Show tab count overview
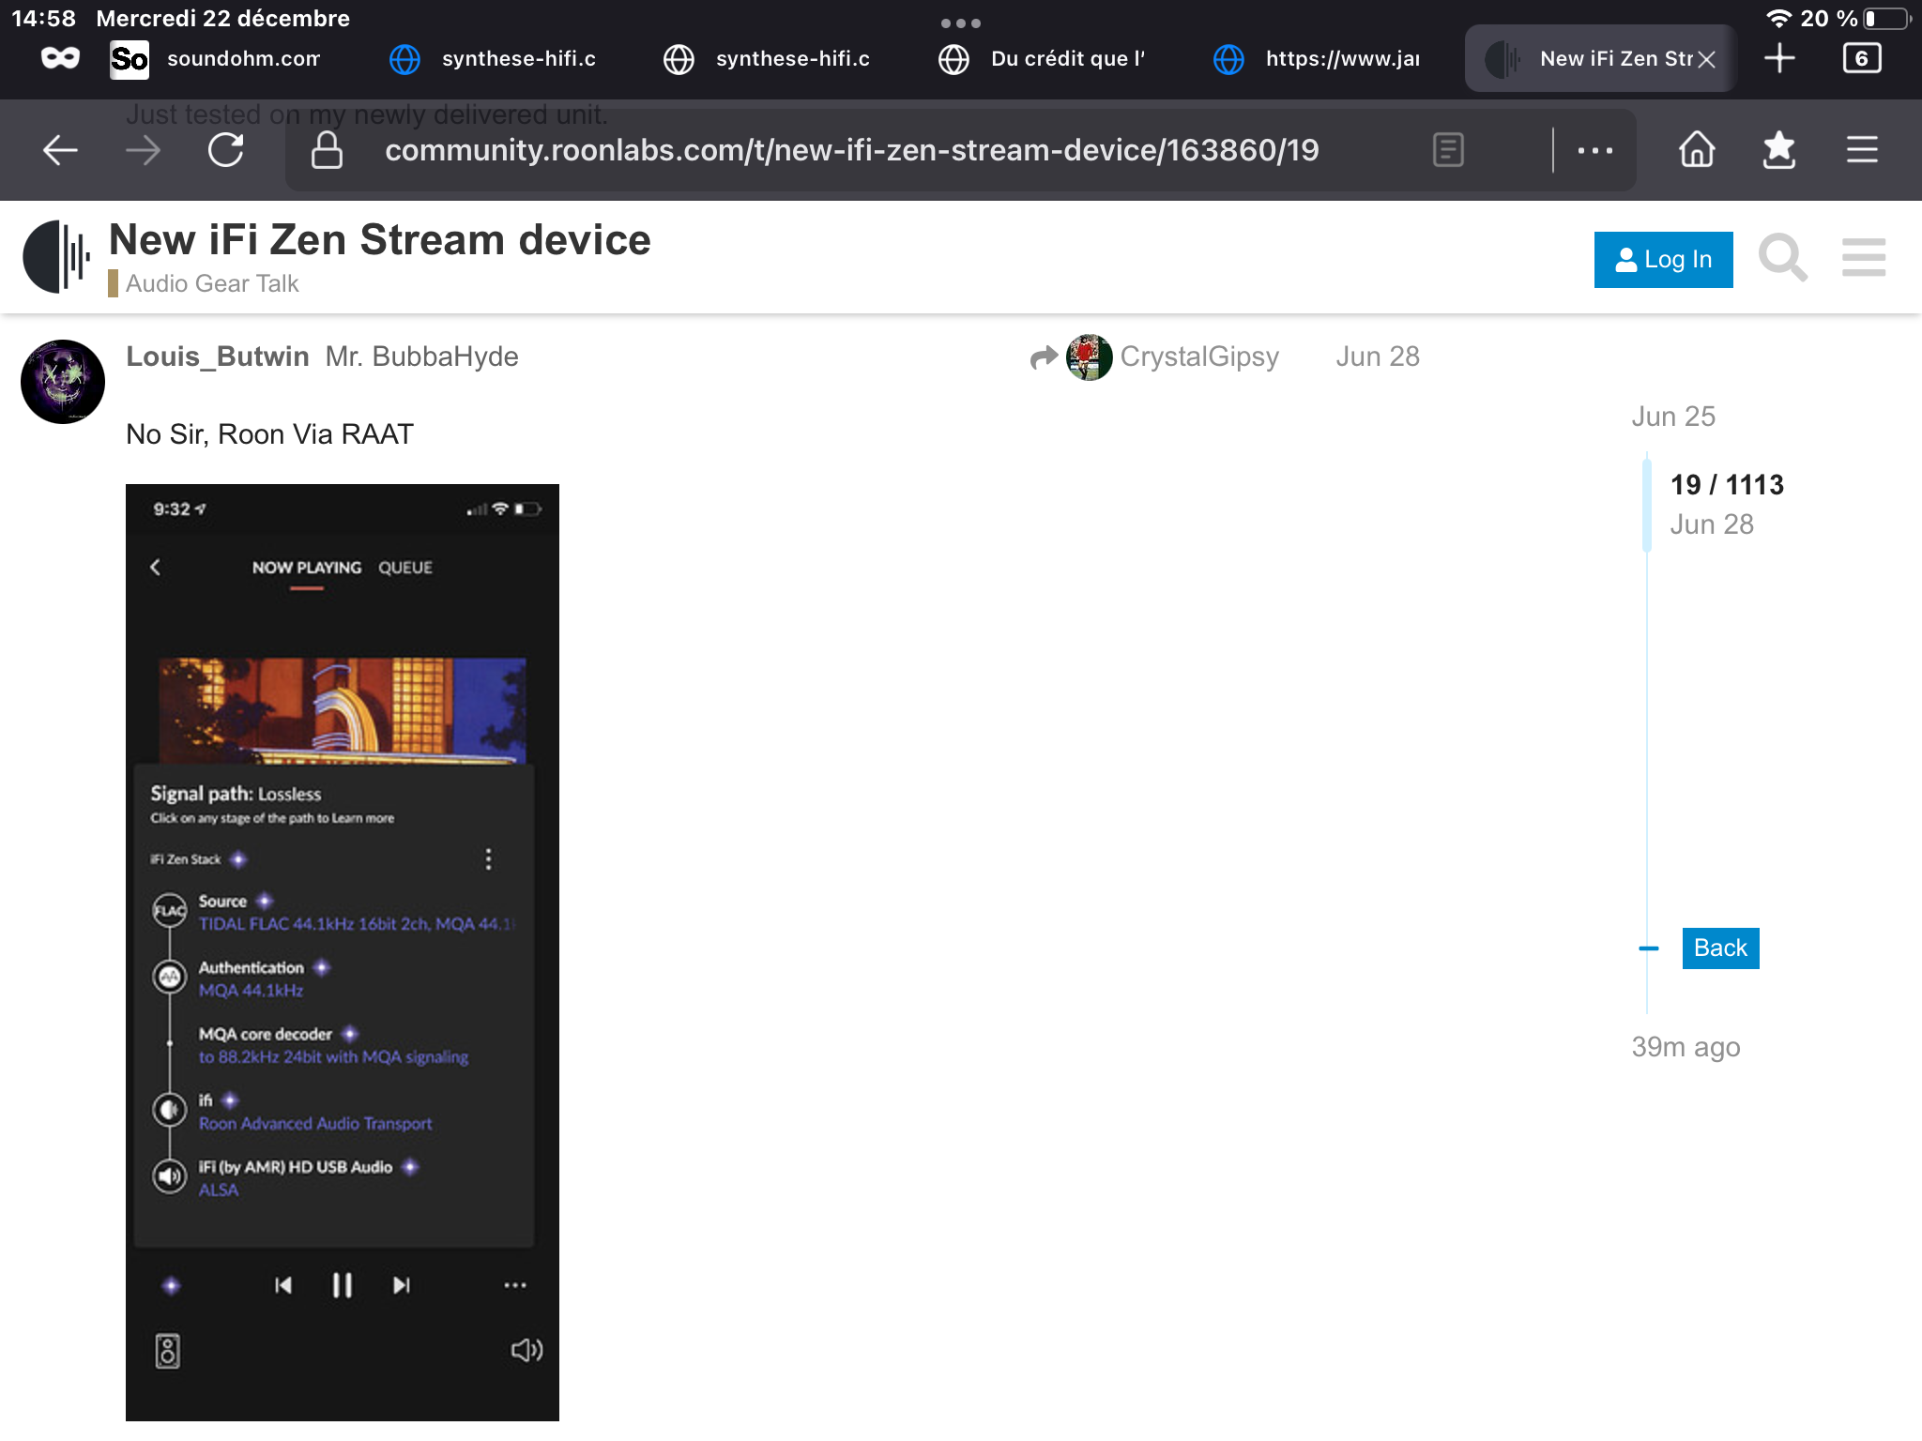Image resolution: width=1922 pixels, height=1441 pixels. (x=1862, y=58)
